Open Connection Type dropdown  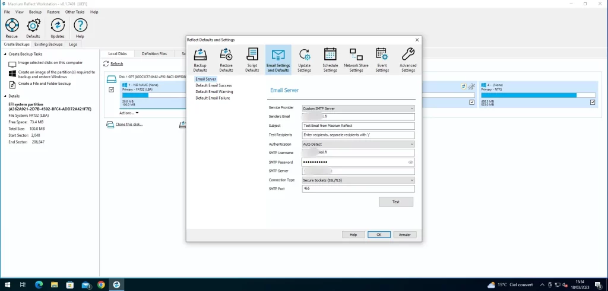358,180
